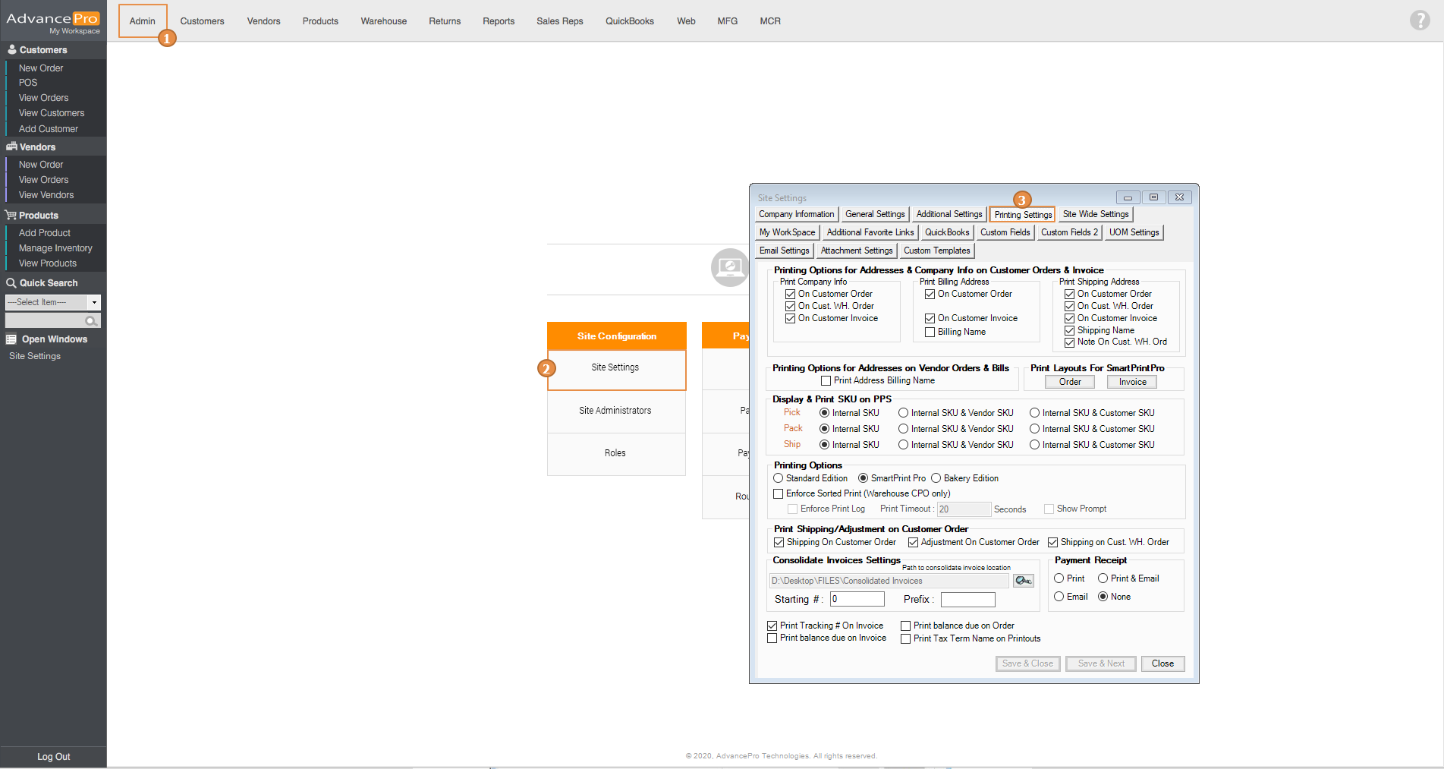Click the Open Windows list icon
Viewport: 1444px width, 769px height.
click(x=11, y=339)
